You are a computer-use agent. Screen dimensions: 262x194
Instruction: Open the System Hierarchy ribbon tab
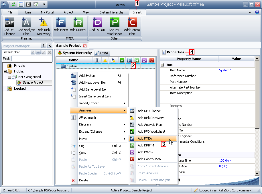point(111,12)
